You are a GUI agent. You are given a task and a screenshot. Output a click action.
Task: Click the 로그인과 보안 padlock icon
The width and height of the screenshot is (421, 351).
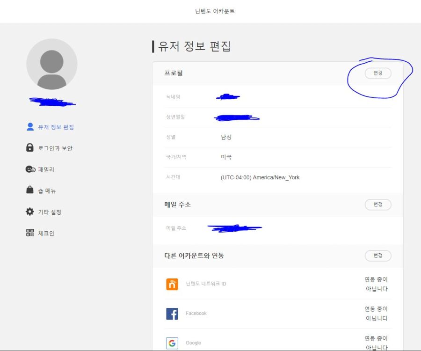point(29,148)
